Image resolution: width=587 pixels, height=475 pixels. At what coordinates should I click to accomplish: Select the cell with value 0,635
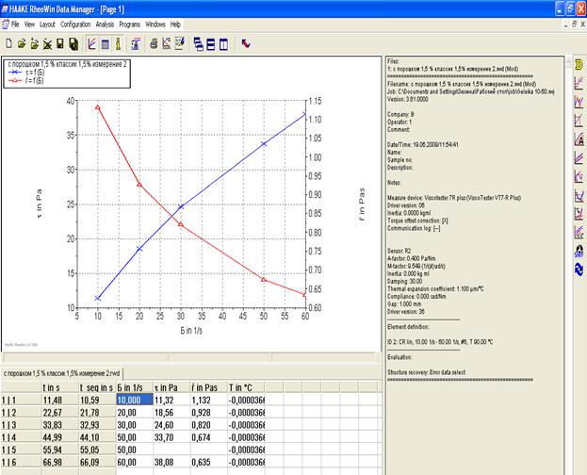tap(208, 462)
